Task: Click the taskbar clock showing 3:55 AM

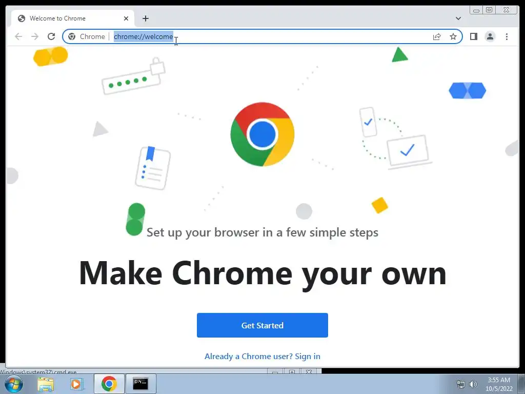Action: [499, 384]
